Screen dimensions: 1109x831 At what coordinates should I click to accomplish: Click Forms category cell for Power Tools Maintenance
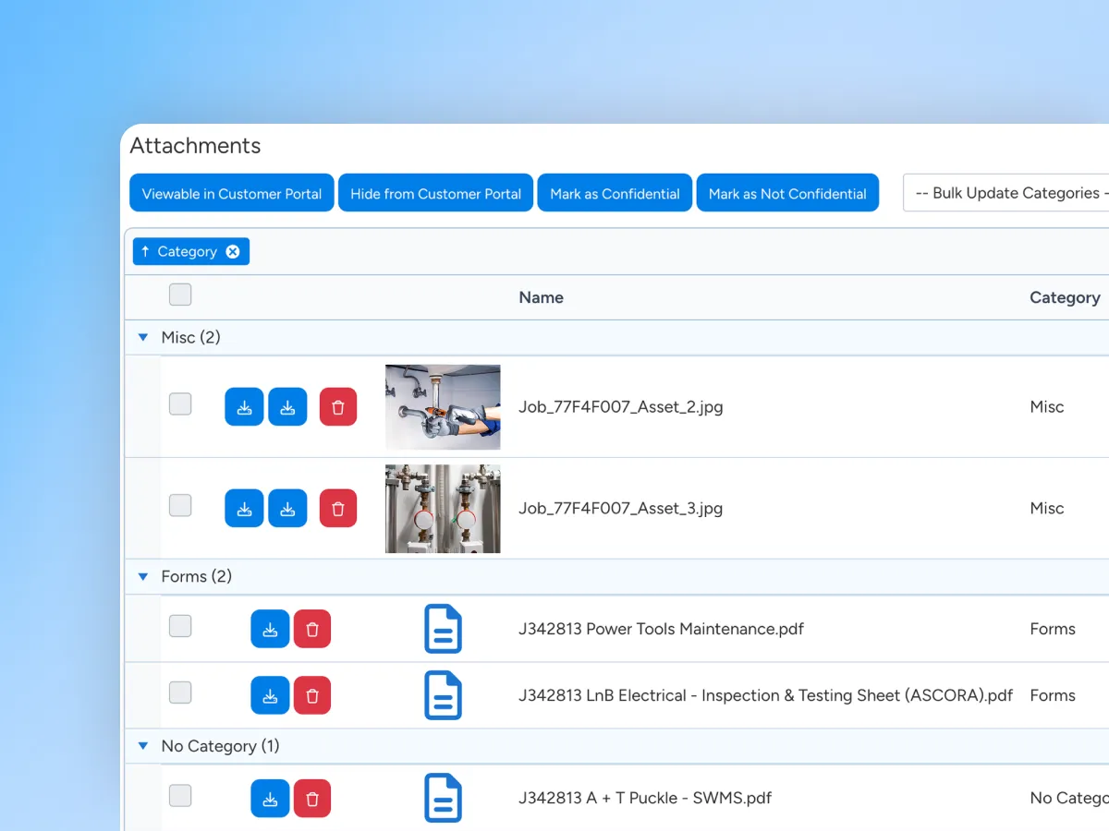tap(1053, 629)
